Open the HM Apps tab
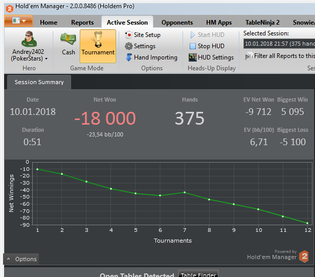This screenshot has width=315, height=277. click(219, 23)
